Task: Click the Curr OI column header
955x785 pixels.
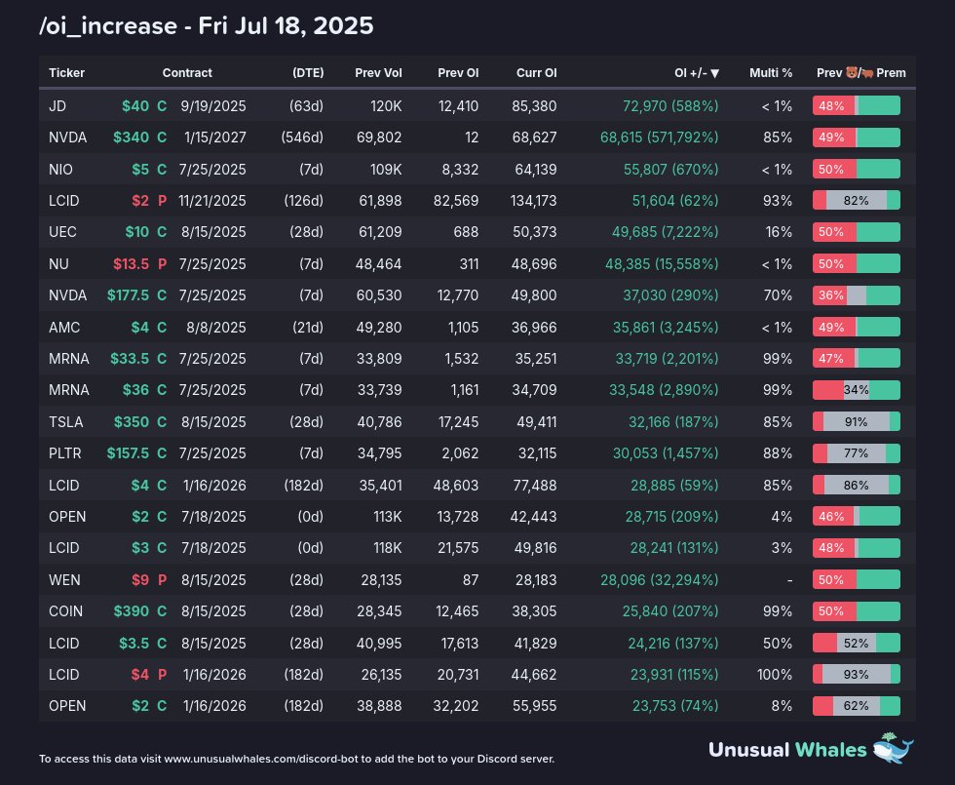Action: (537, 72)
